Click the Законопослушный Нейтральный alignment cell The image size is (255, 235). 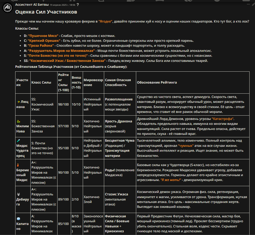point(93,224)
